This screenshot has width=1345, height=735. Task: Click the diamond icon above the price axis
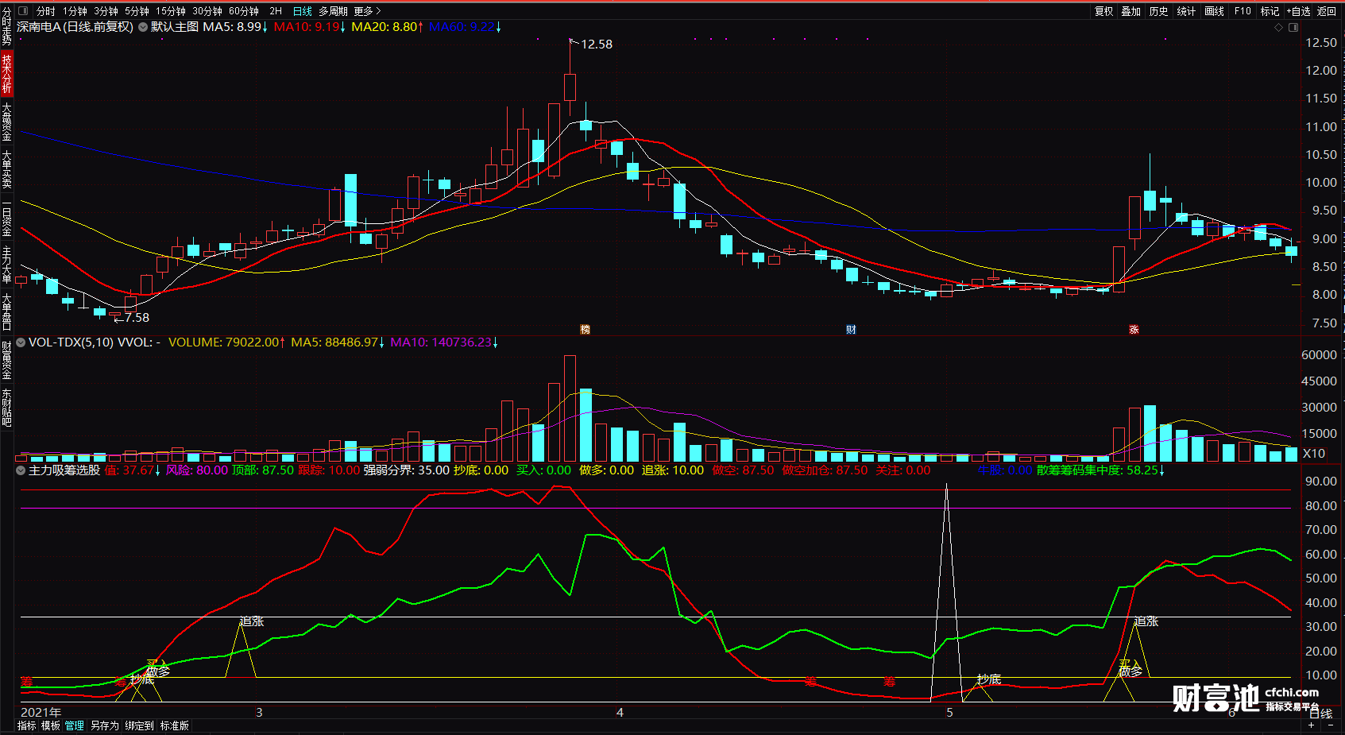(1278, 27)
